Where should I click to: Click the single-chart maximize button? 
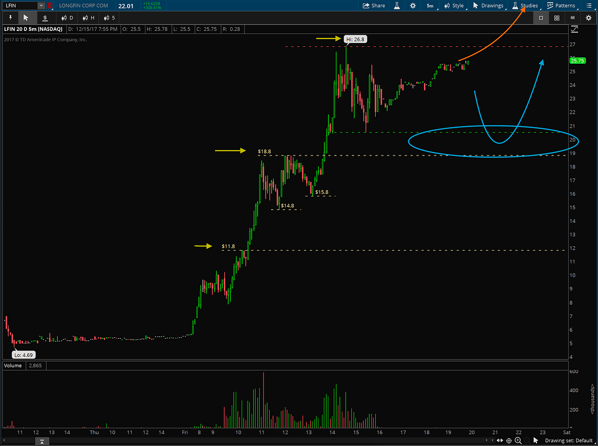[x=541, y=17]
